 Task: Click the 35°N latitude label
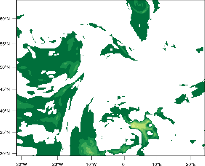pyautogui.click(x=5, y=132)
